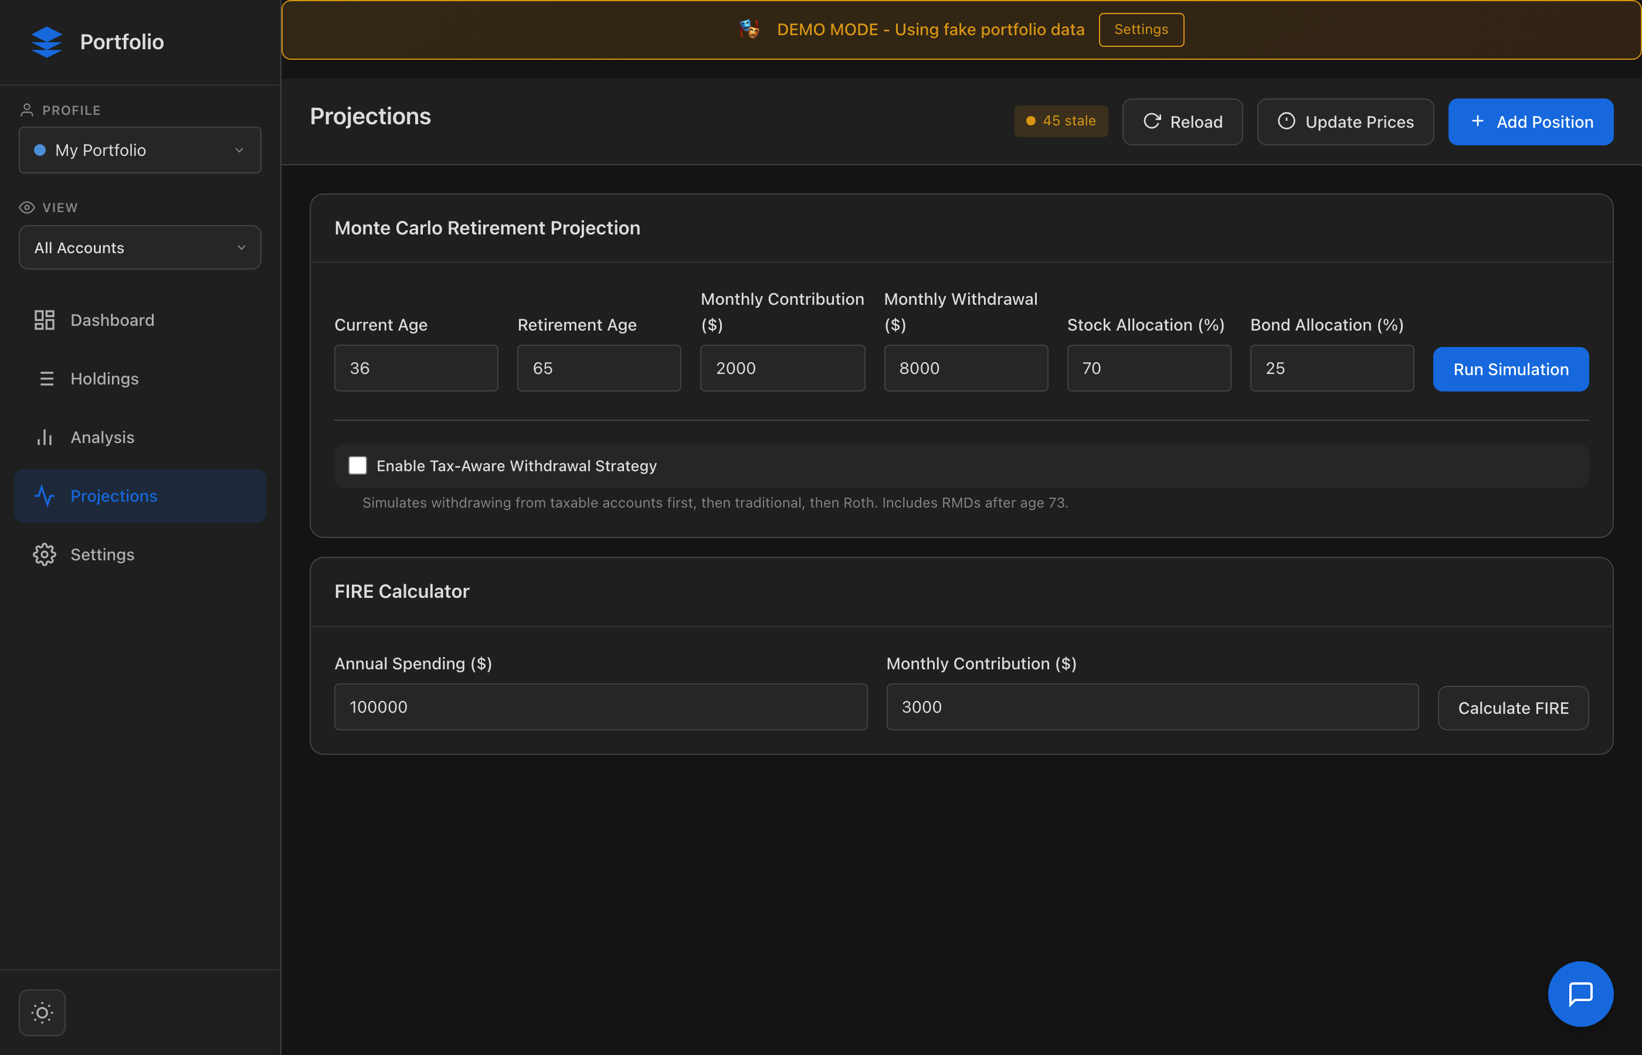This screenshot has width=1642, height=1055.
Task: Click the Calculate FIRE button
Action: (x=1512, y=707)
